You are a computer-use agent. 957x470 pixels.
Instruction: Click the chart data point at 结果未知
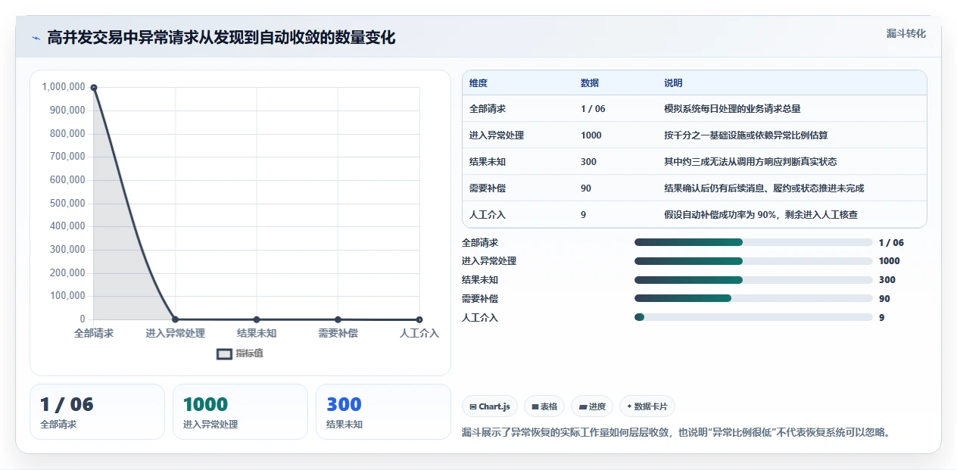(257, 319)
